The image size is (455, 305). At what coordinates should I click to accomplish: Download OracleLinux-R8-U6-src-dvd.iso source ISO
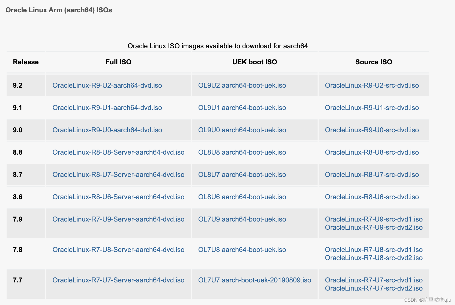point(372,197)
